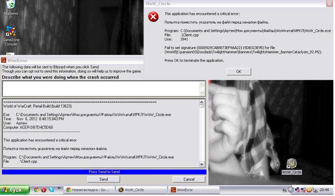Expand hidden quick launch items chevron
The image size is (335, 196).
(59, 188)
